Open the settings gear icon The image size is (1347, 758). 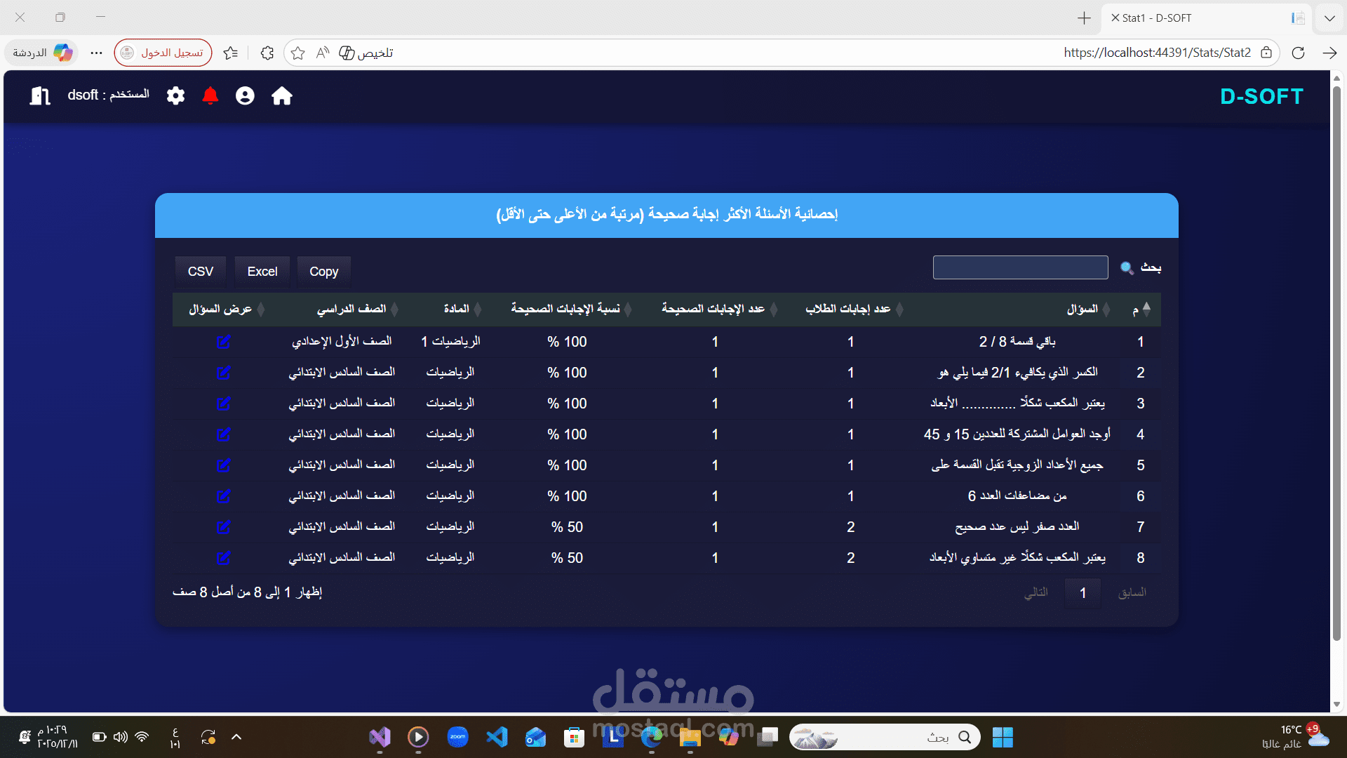[175, 96]
